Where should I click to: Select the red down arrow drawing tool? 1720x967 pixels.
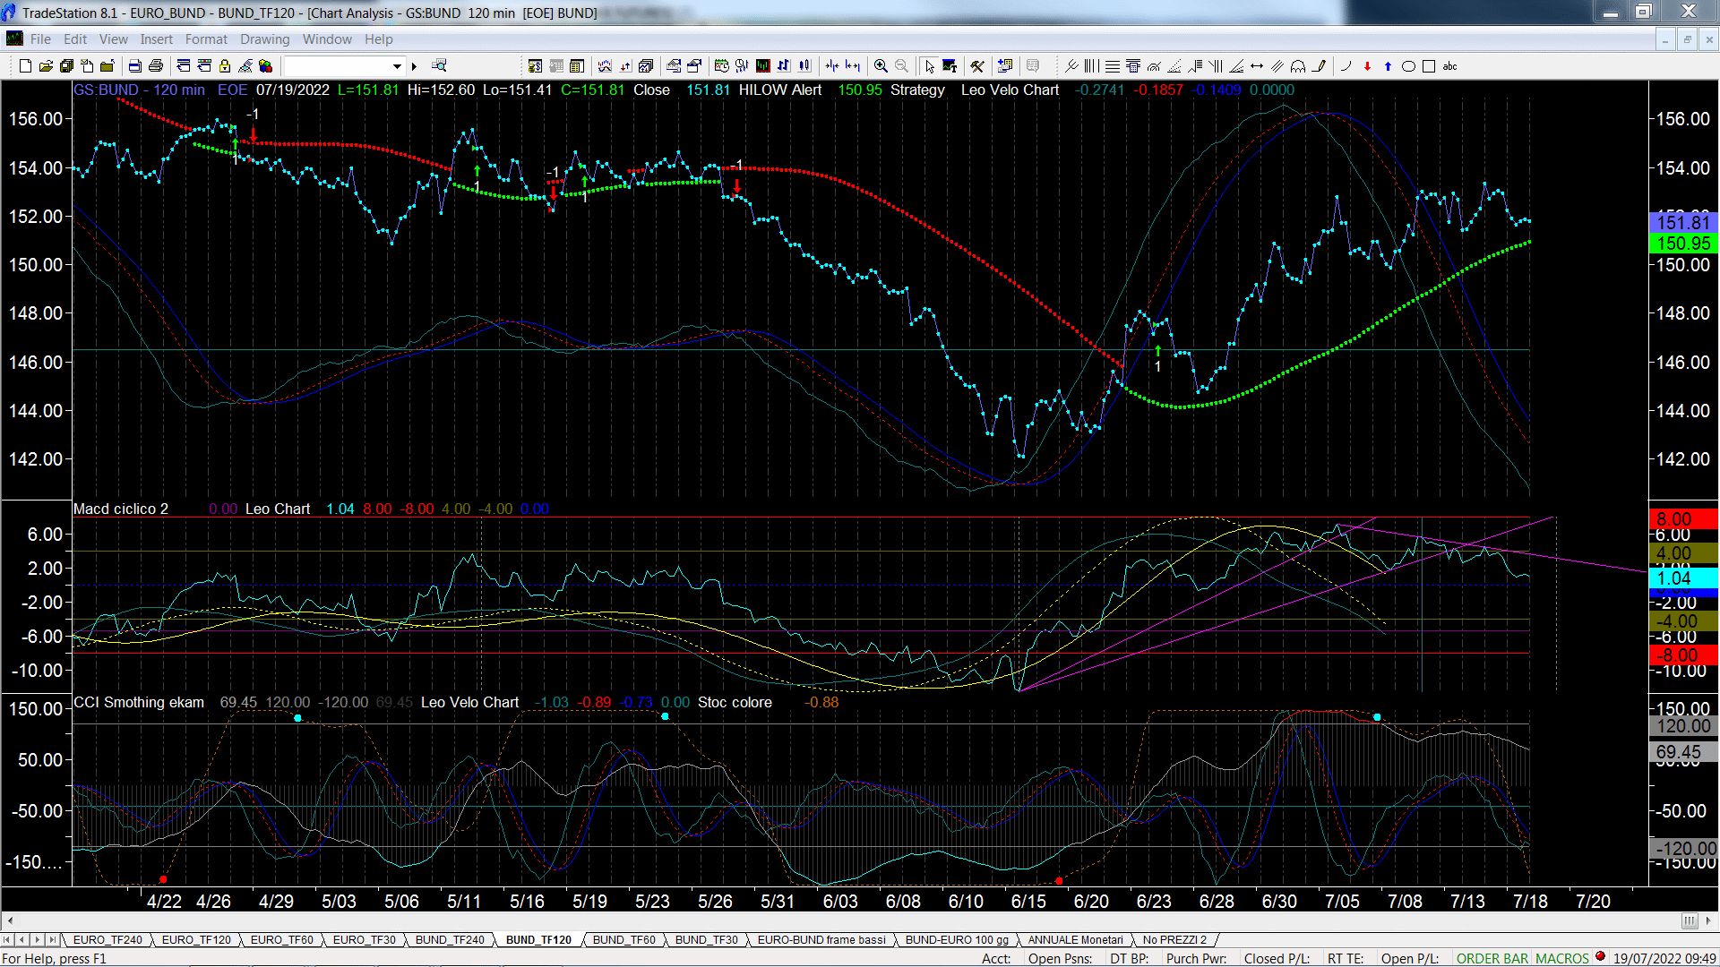[x=1367, y=66]
